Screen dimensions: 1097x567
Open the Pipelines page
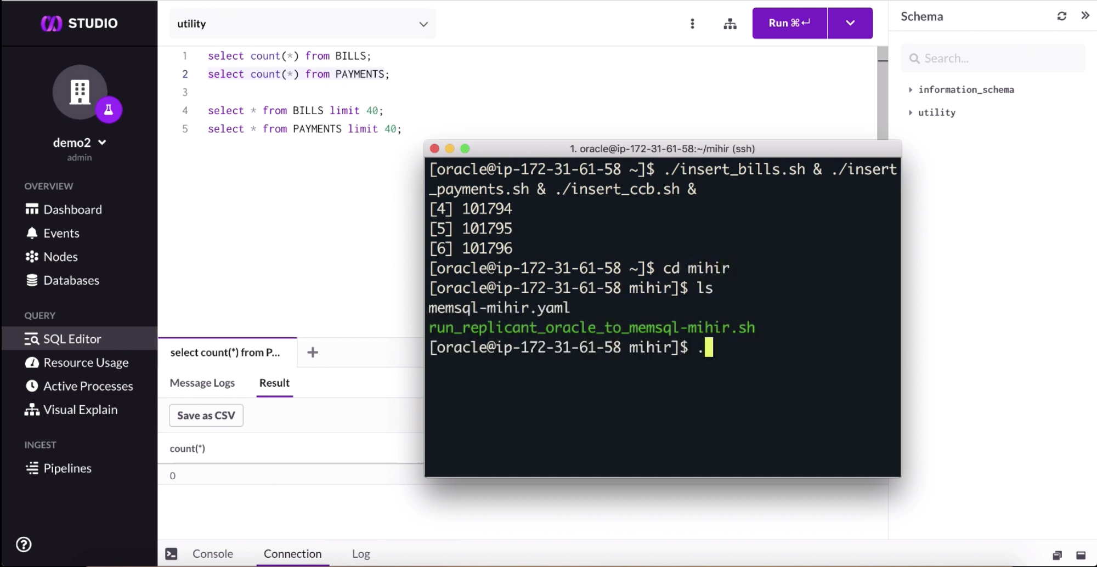pyautogui.click(x=67, y=468)
